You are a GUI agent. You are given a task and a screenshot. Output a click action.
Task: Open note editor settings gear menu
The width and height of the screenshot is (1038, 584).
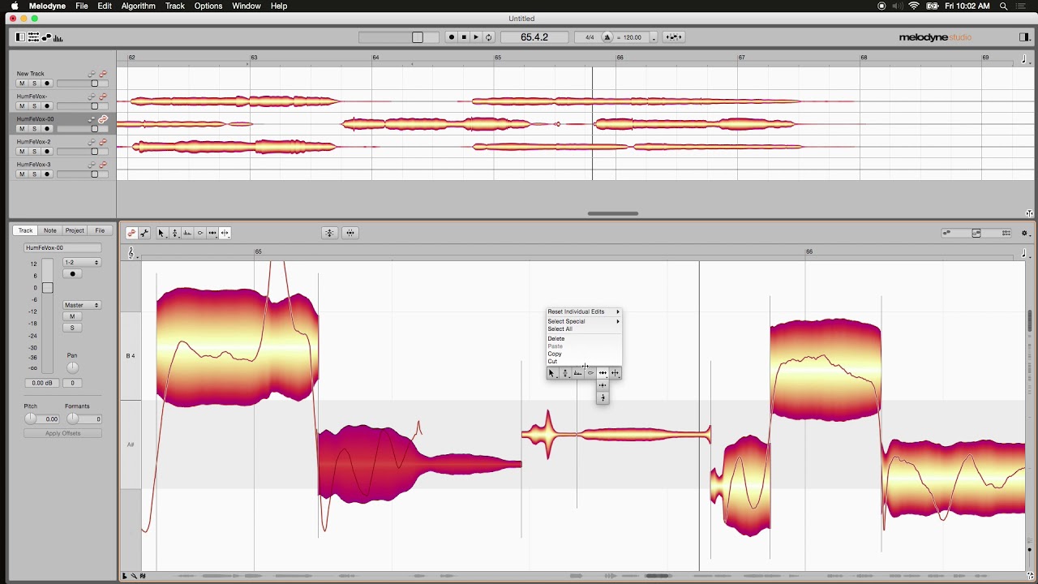pyautogui.click(x=1024, y=234)
